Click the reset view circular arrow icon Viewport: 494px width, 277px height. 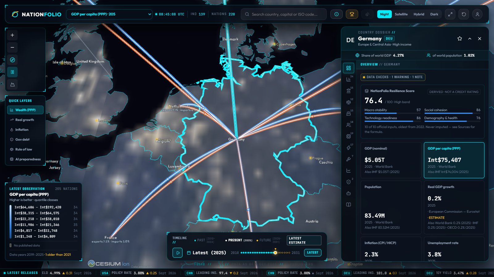(464, 14)
